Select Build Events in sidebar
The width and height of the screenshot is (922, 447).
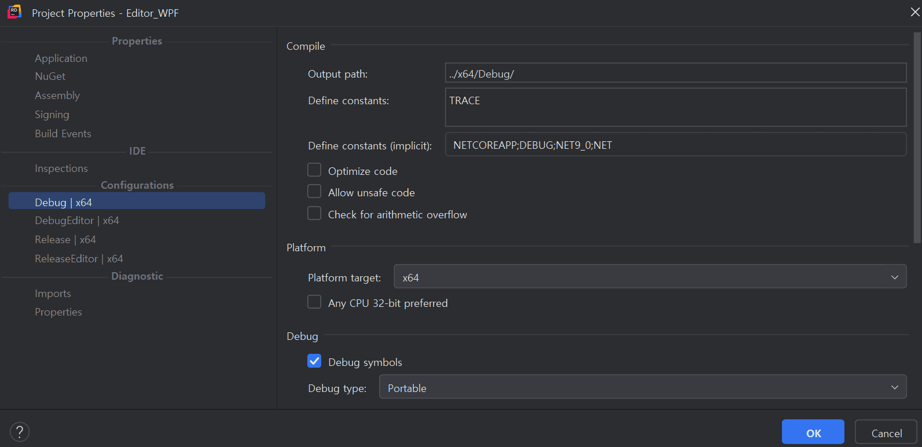tap(63, 134)
